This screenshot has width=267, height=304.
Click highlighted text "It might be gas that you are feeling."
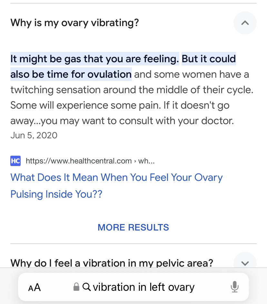94,59
